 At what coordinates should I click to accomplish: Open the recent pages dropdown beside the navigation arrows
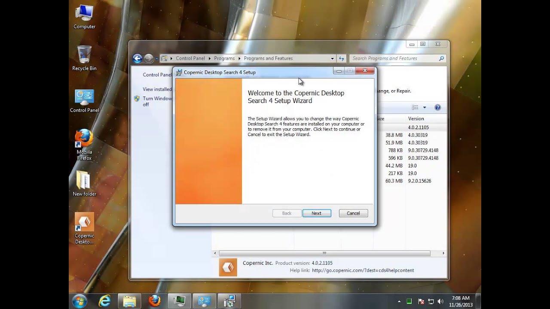tap(156, 58)
